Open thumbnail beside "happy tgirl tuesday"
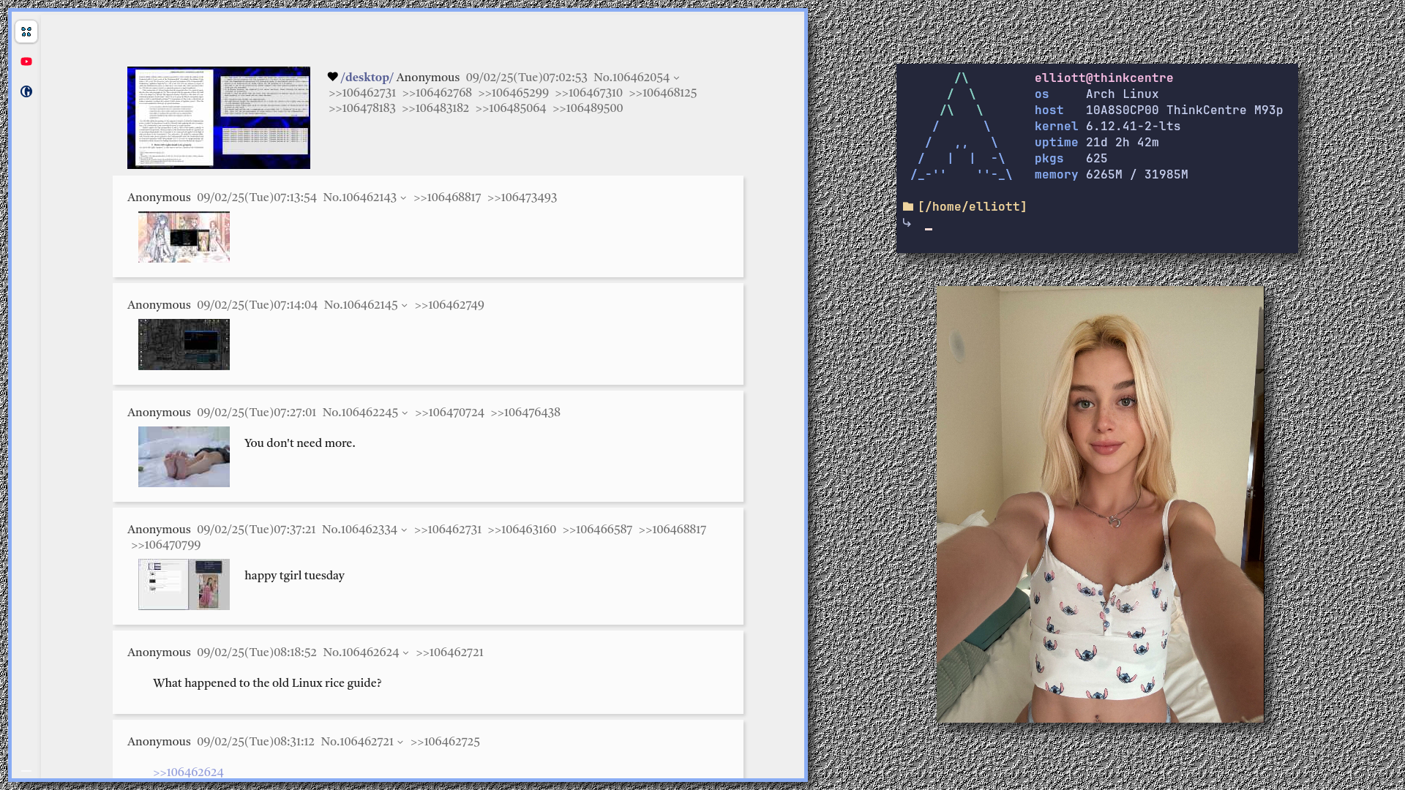Screen dimensions: 1405x790 (184, 584)
